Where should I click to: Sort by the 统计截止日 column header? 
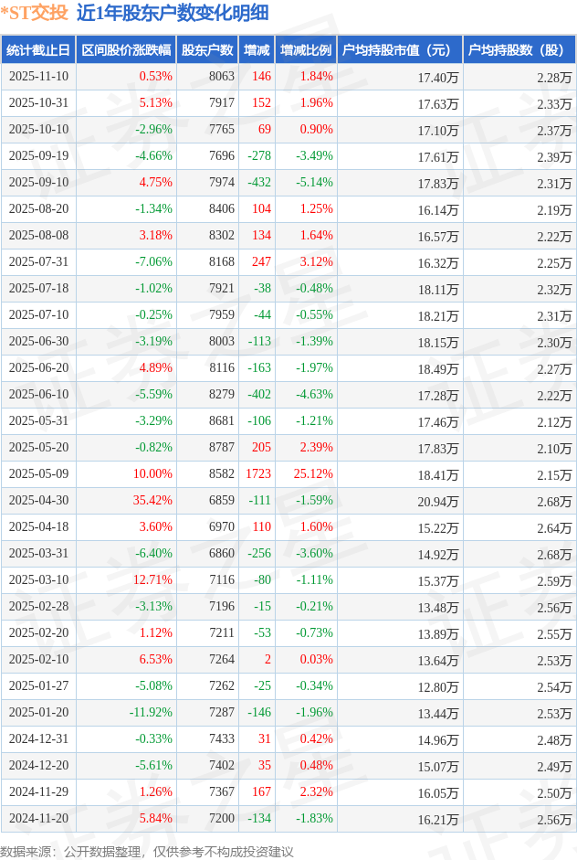coord(37,50)
